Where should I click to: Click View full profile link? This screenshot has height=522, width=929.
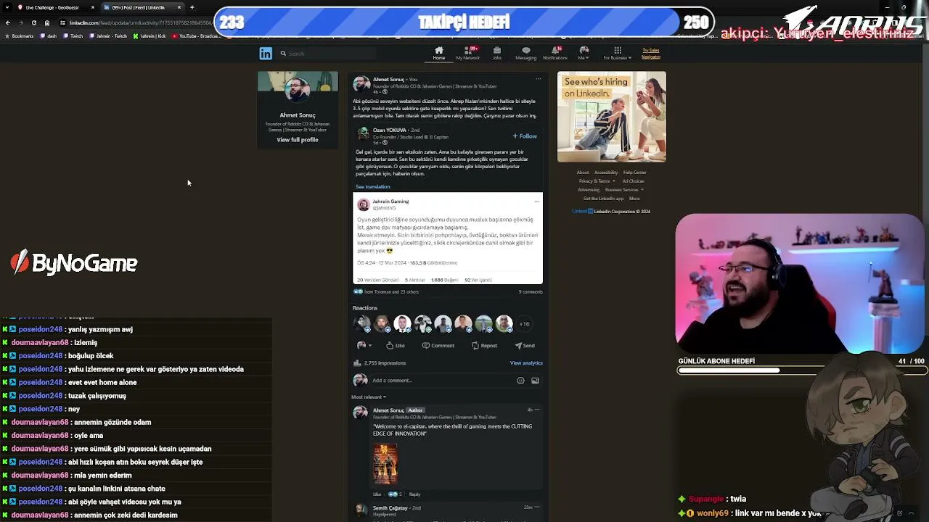[298, 139]
